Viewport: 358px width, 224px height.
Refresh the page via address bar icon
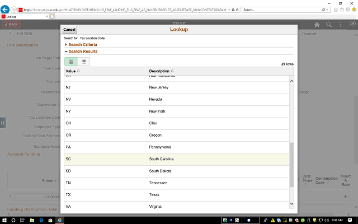237,10
